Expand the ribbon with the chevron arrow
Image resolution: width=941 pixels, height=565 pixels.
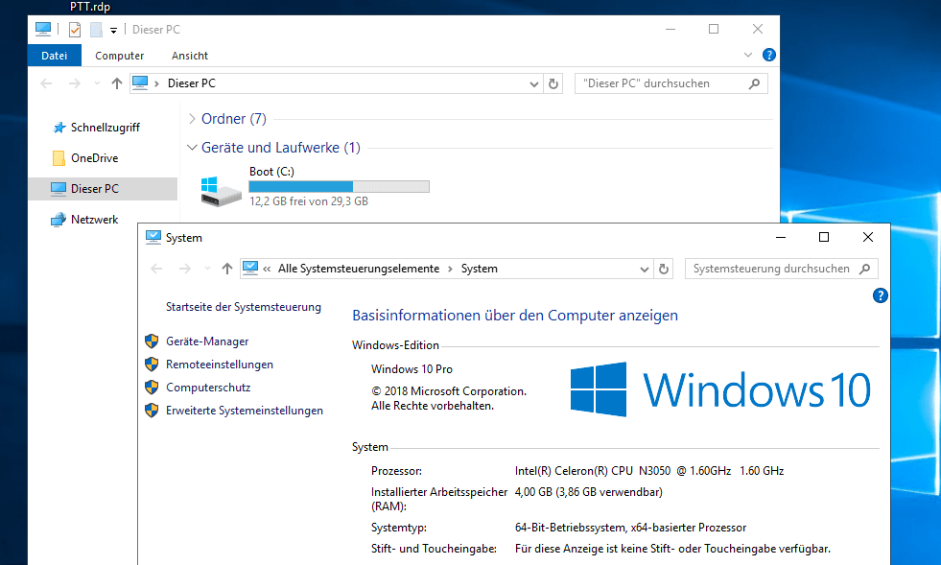pyautogui.click(x=749, y=56)
